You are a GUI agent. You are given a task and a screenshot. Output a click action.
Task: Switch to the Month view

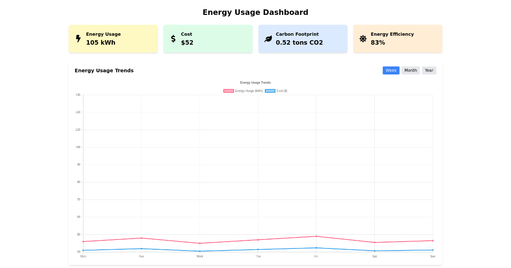coord(410,70)
